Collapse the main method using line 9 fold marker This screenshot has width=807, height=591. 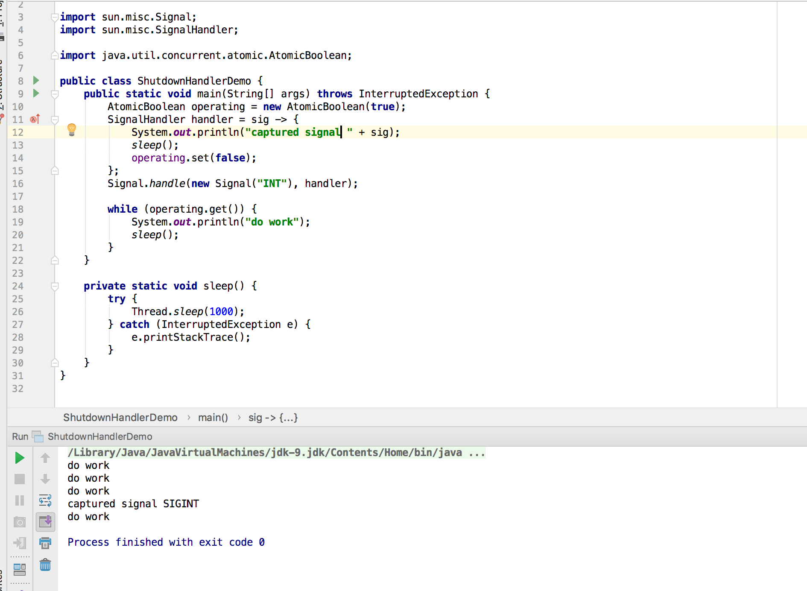click(55, 95)
